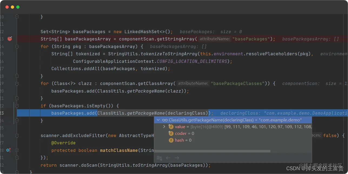The height and width of the screenshot is (174, 348).
Task: Click the red close window button
Action: [7, 7]
